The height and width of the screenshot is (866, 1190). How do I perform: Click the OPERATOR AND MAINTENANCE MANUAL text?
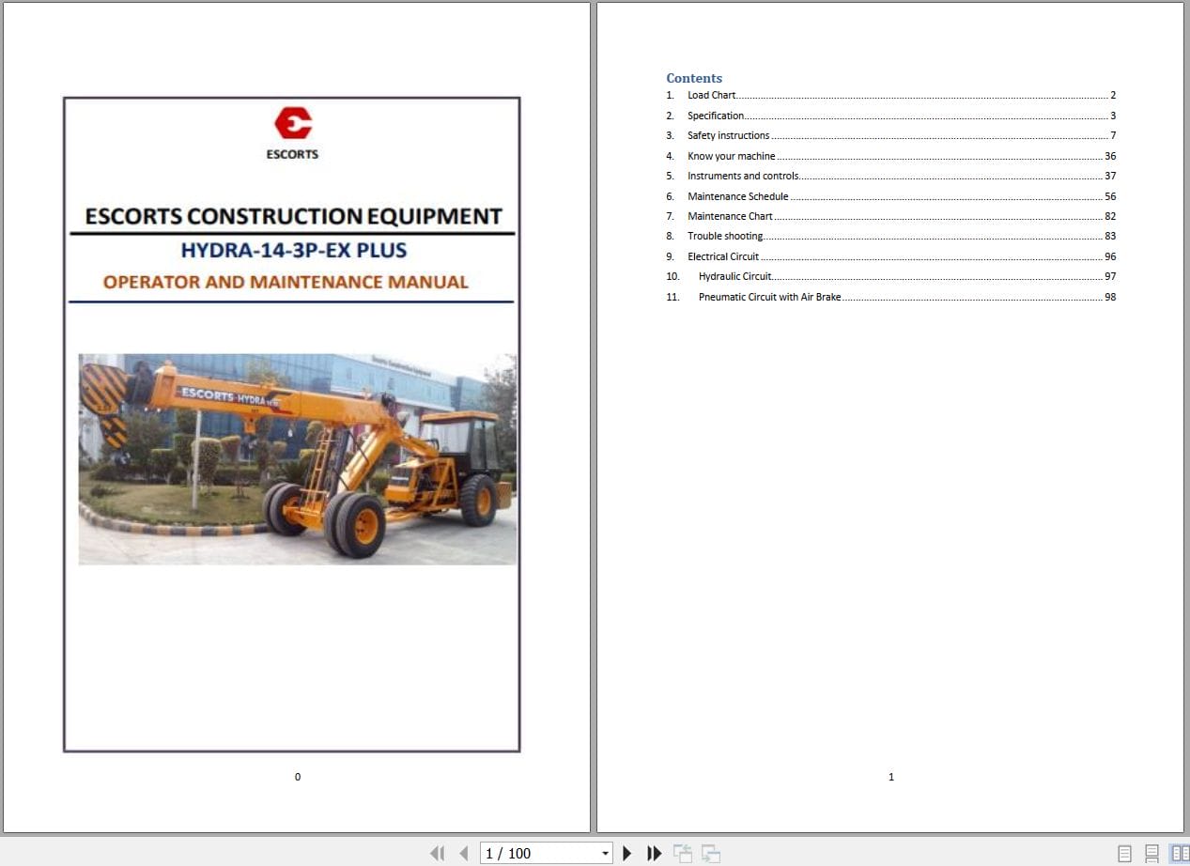pyautogui.click(x=286, y=282)
